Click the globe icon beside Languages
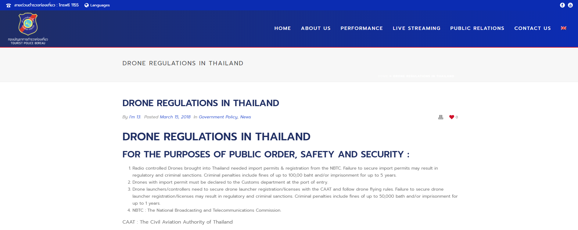The height and width of the screenshot is (230, 578). [87, 5]
